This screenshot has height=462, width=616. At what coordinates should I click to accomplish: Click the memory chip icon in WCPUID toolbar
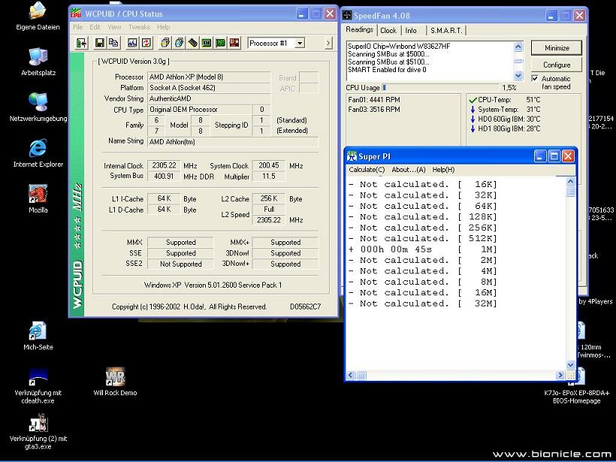point(193,44)
